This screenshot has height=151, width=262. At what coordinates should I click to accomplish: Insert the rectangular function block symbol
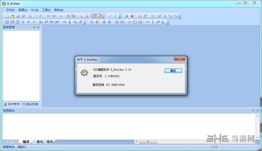[x=135, y=22]
